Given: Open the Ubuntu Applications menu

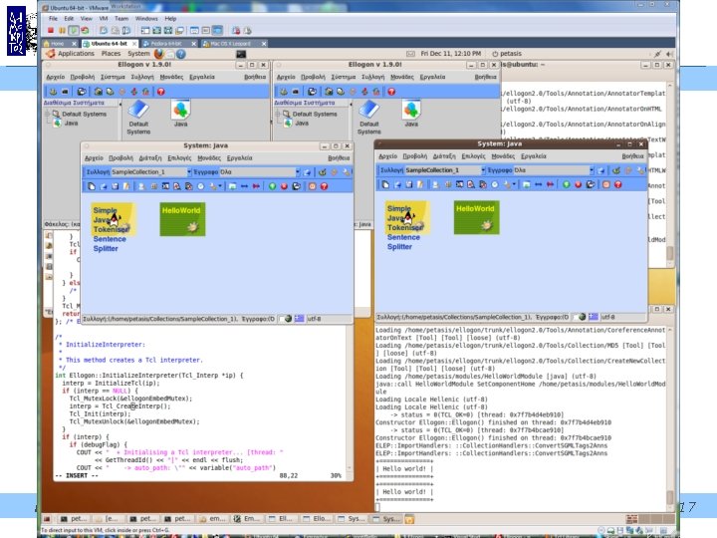Looking at the screenshot, I should click(76, 54).
